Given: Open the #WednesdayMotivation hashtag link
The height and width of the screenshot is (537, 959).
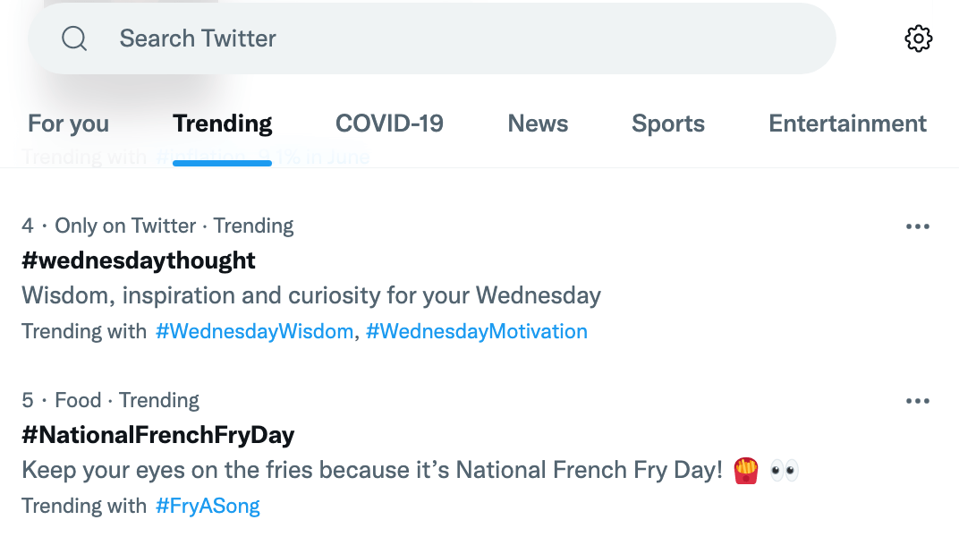Looking at the screenshot, I should point(477,331).
